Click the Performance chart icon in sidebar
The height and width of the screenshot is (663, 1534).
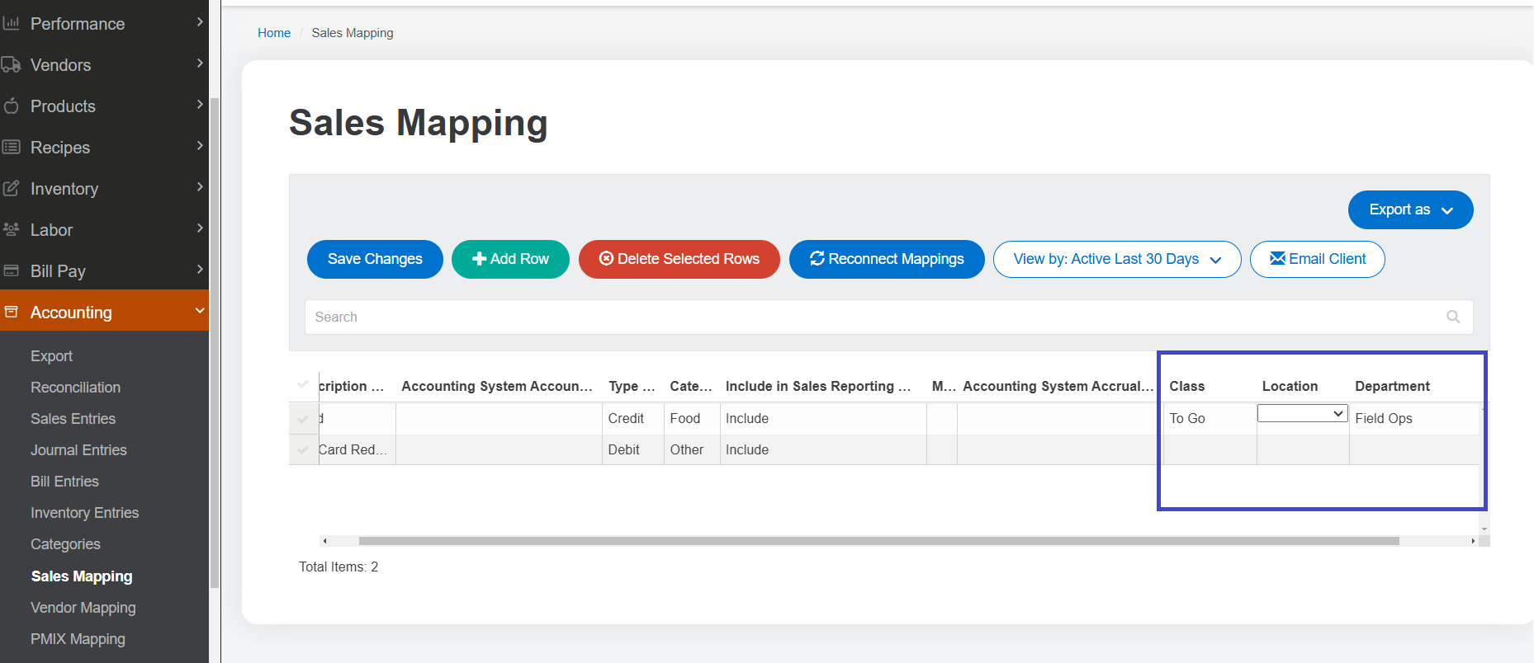tap(11, 24)
